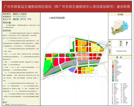The height and width of the screenshot is (107, 134).
Task: Click the 附注 heading near the bottom
Action: pyautogui.click(x=5, y=102)
